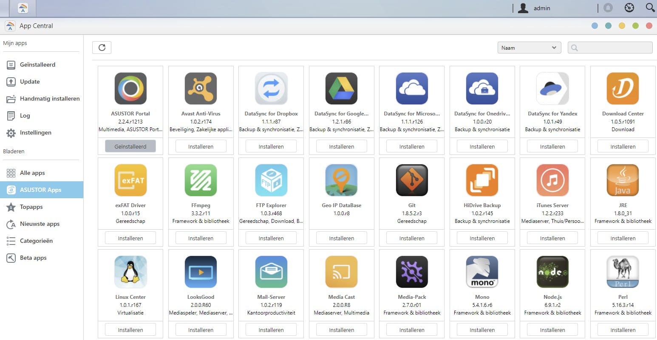
Task: Install the Download Center app
Action: coord(623,146)
